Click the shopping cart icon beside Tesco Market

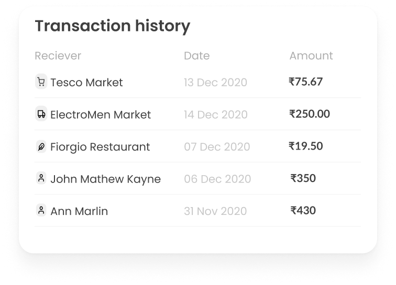tap(41, 82)
